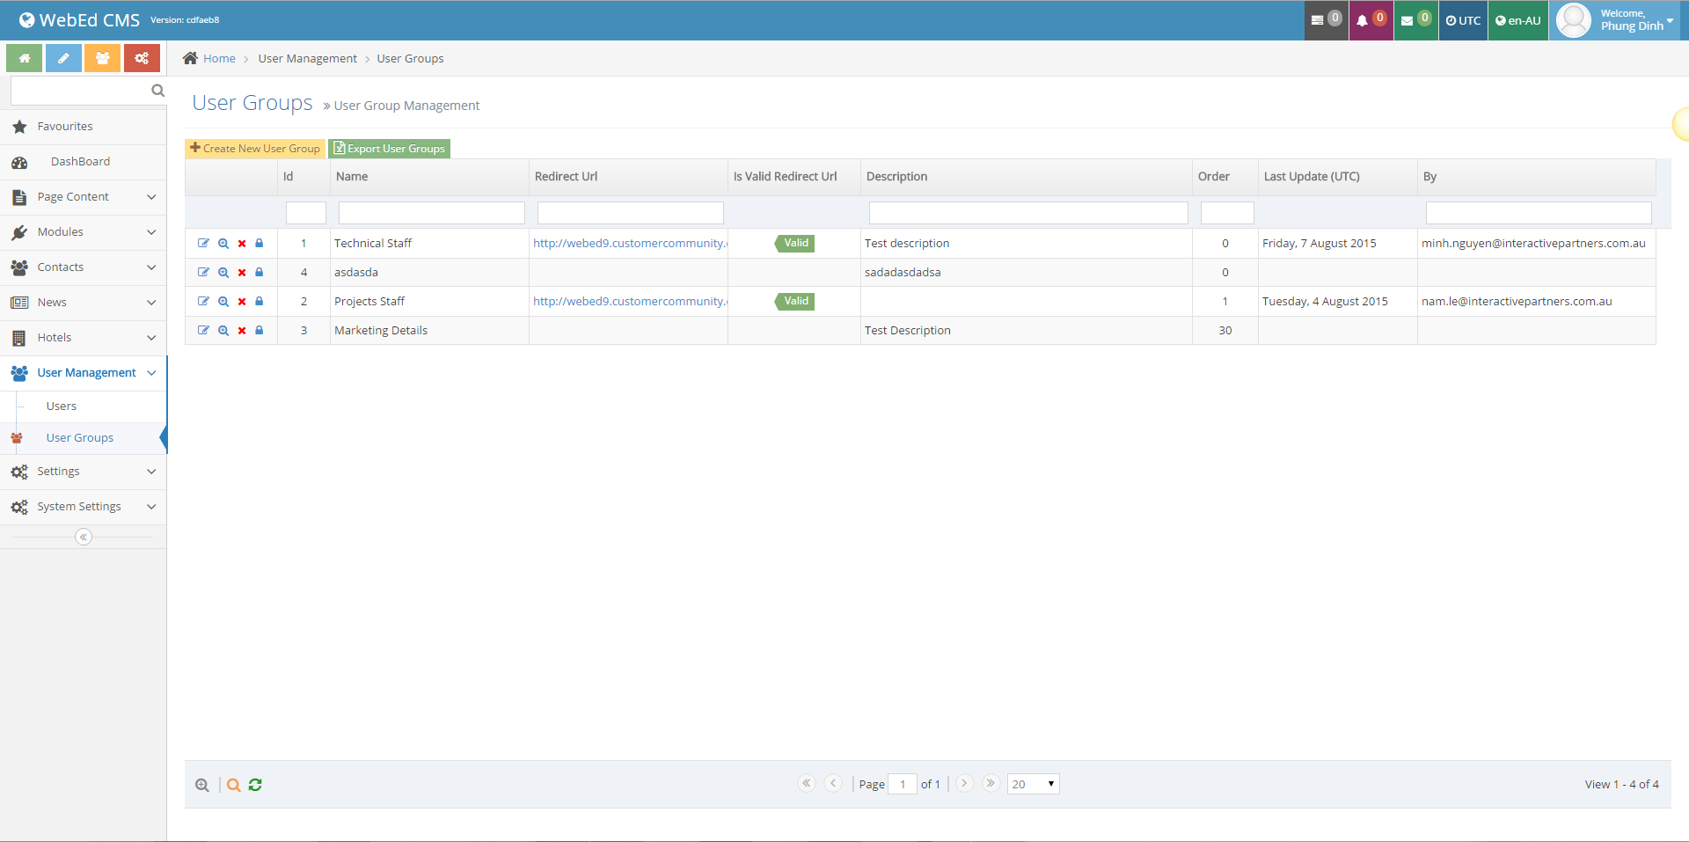Click the red gears settings shortcut icon
Image resolution: width=1689 pixels, height=842 pixels.
pyautogui.click(x=142, y=58)
